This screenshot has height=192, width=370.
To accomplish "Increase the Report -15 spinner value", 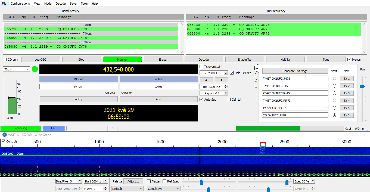I will pyautogui.click(x=226, y=92).
